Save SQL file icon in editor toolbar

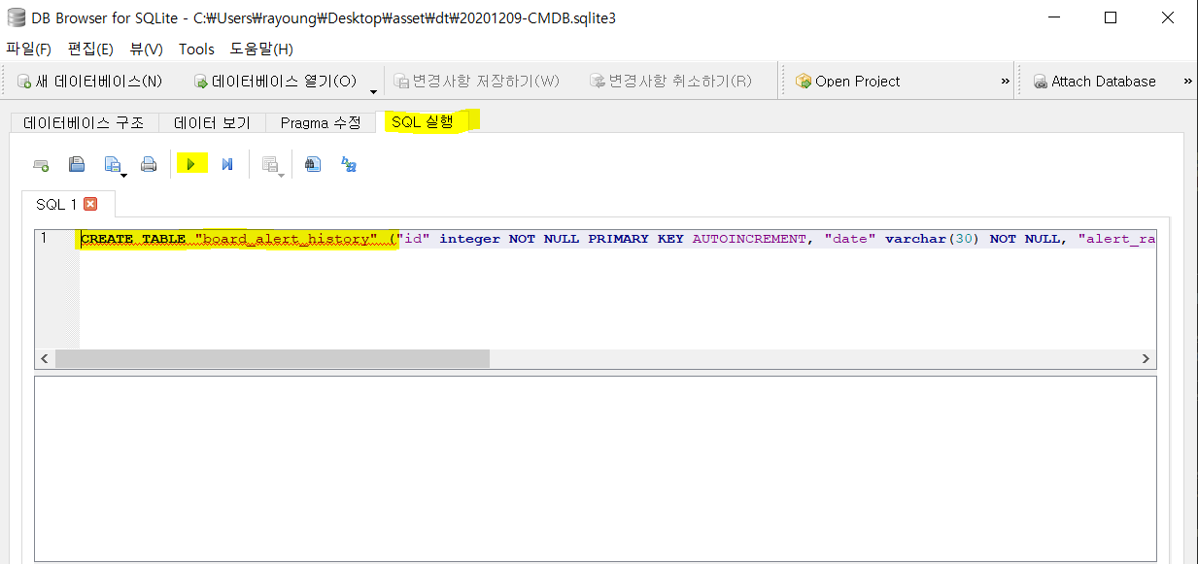tap(112, 165)
